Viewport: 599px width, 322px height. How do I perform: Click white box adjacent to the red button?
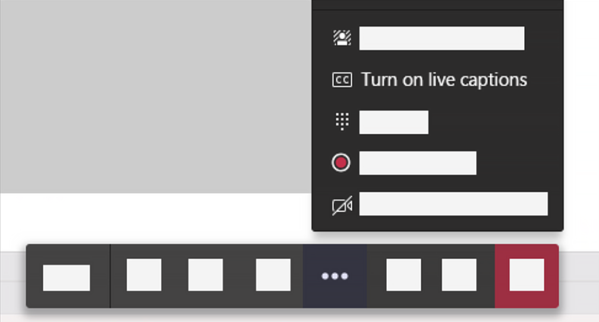click(x=459, y=274)
